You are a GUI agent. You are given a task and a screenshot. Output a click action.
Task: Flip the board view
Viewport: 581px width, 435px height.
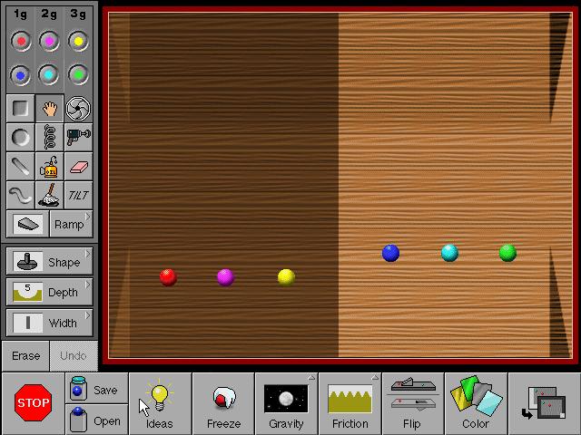(x=413, y=403)
